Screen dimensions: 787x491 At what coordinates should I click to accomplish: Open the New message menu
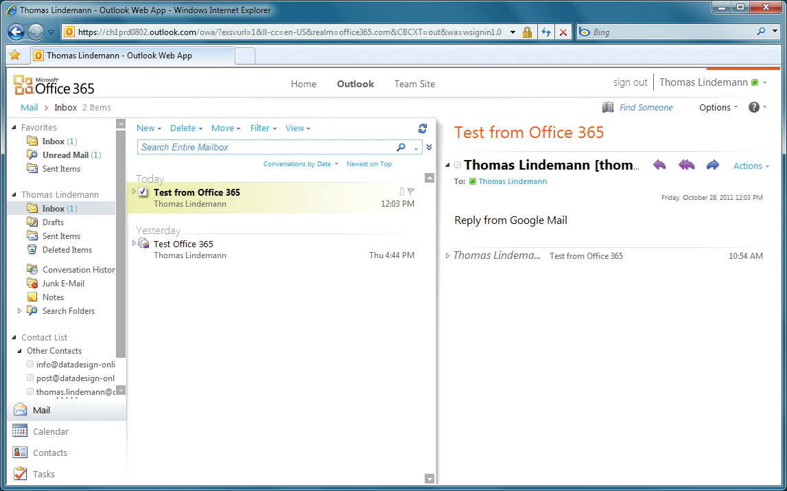(148, 128)
